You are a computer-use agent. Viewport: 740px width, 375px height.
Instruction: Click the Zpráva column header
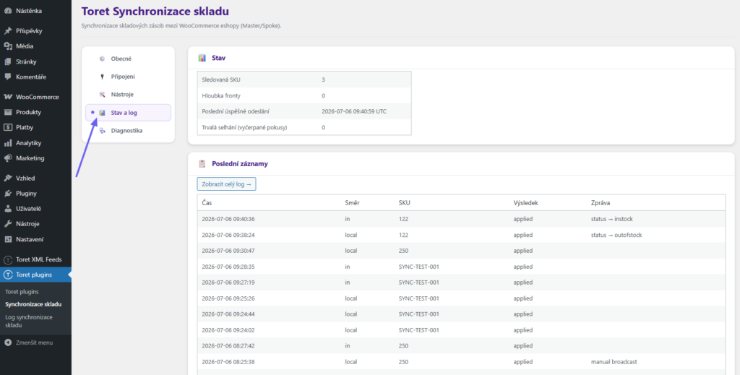[x=601, y=202]
